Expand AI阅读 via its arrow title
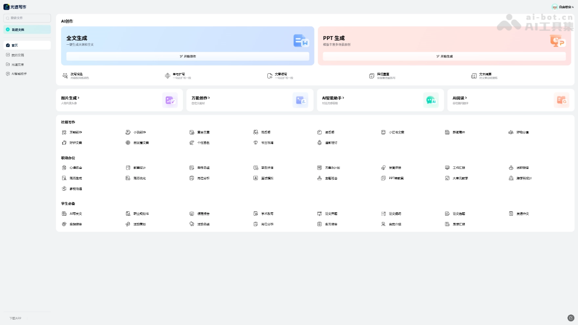Screen dimensions: 578x325 (x=460, y=98)
